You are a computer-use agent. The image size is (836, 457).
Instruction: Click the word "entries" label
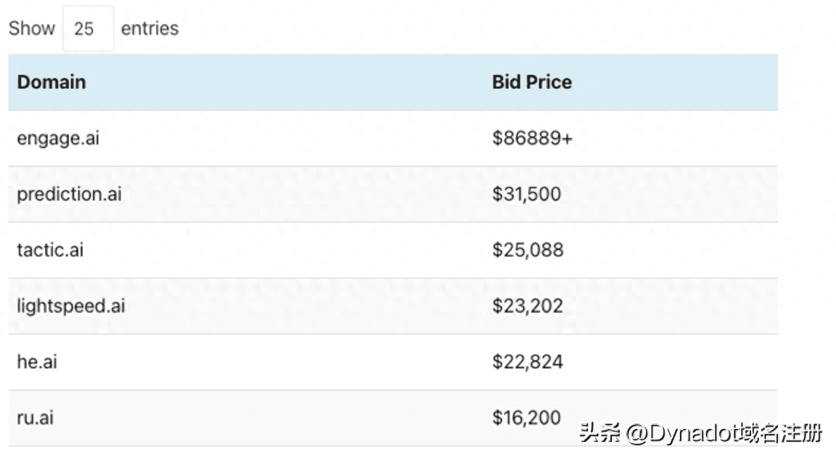(150, 29)
